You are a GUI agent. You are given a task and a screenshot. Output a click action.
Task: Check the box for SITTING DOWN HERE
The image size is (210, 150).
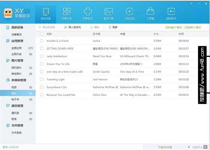point(42,48)
